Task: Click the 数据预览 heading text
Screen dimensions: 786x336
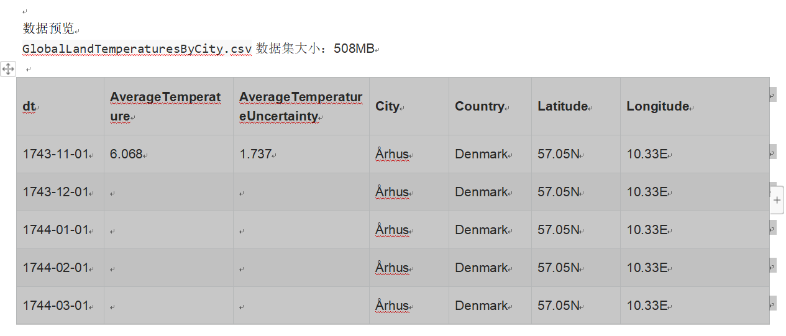Action: point(48,29)
